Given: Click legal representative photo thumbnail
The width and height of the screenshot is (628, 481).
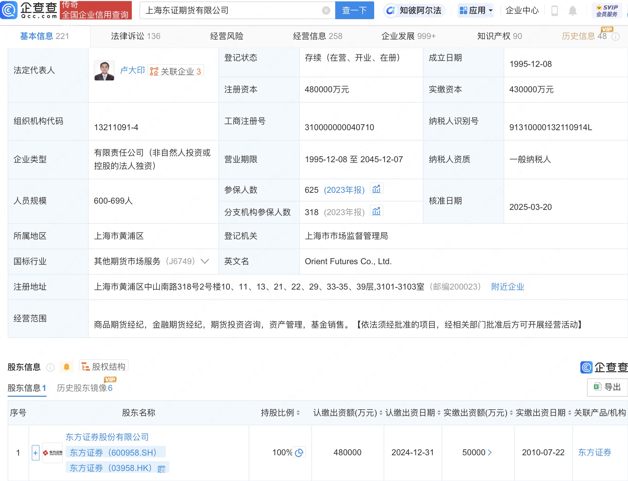Looking at the screenshot, I should click(x=104, y=71).
